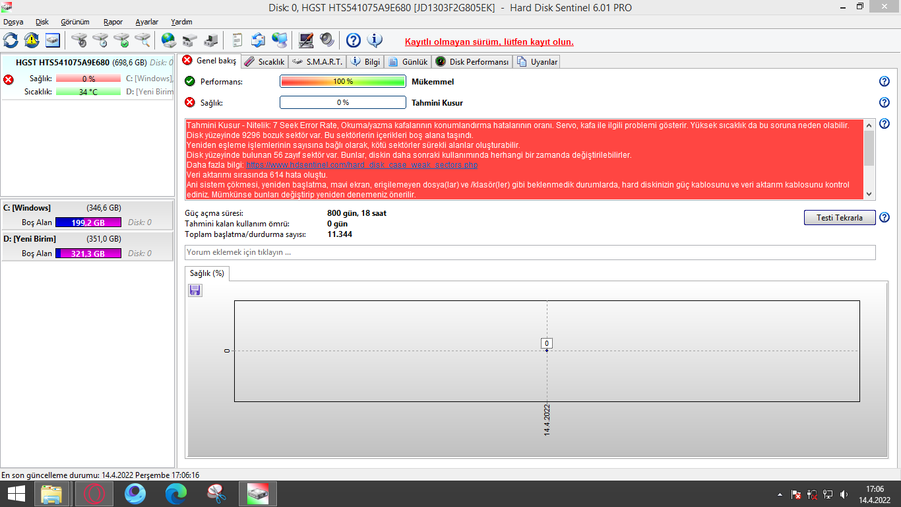Click the D: drive free space bar

tap(88, 253)
